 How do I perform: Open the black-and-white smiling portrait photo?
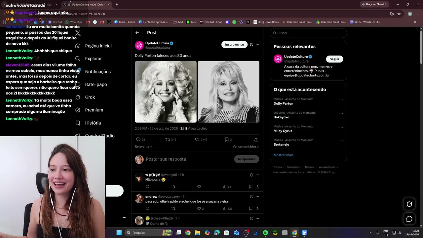(x=166, y=92)
